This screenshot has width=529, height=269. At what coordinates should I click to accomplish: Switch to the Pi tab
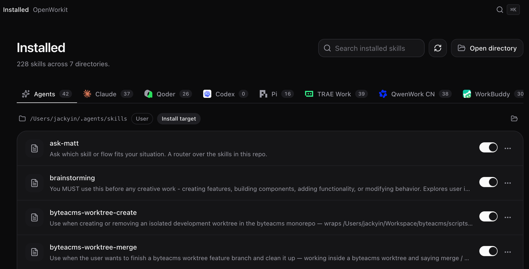276,94
